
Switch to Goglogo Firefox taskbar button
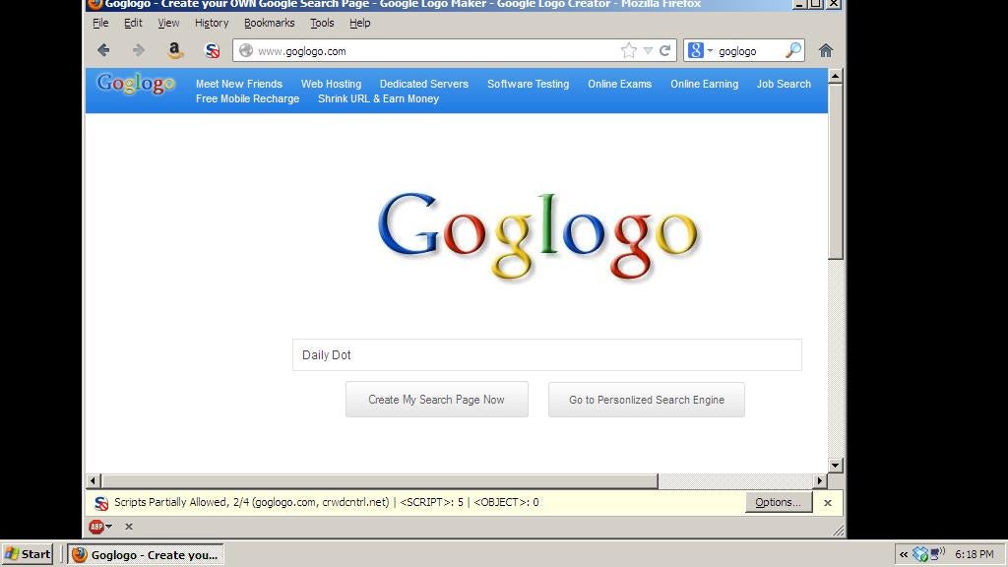(x=146, y=555)
